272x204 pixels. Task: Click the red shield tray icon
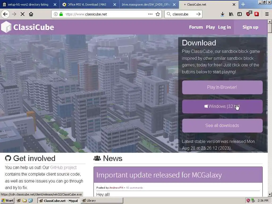[248, 201]
